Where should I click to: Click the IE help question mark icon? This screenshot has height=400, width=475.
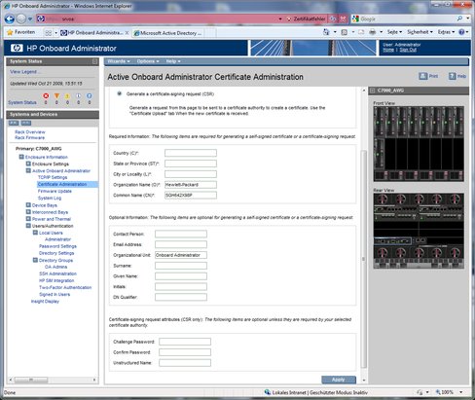coord(461,32)
